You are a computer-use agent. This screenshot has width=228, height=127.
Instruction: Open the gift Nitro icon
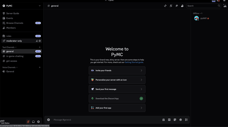[164, 120]
